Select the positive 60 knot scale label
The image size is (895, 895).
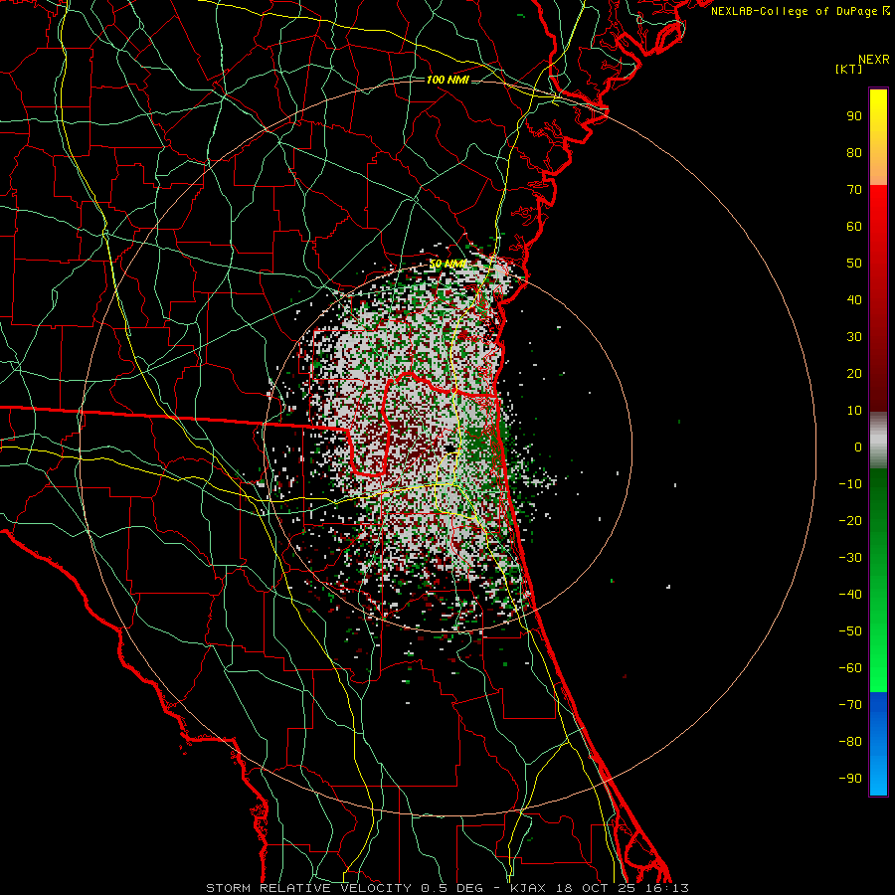pos(854,227)
